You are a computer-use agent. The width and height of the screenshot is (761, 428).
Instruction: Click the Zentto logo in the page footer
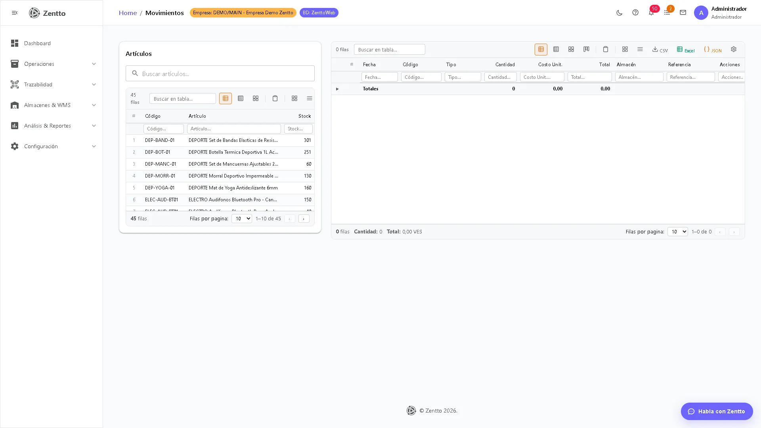pyautogui.click(x=411, y=411)
